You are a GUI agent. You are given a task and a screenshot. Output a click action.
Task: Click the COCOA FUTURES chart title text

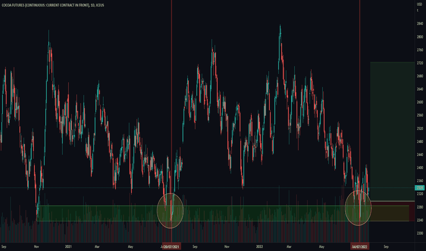(53, 5)
